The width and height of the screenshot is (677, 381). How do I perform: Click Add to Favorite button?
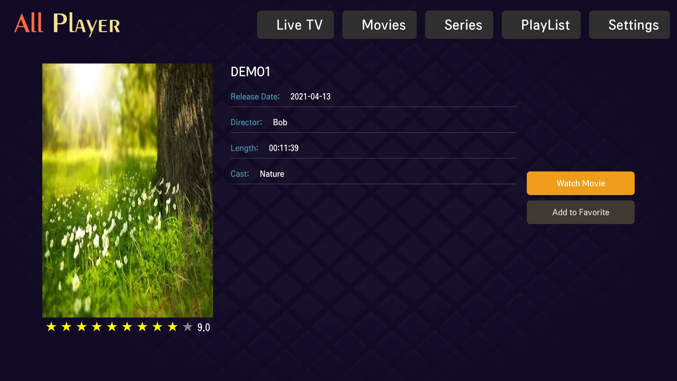point(580,212)
